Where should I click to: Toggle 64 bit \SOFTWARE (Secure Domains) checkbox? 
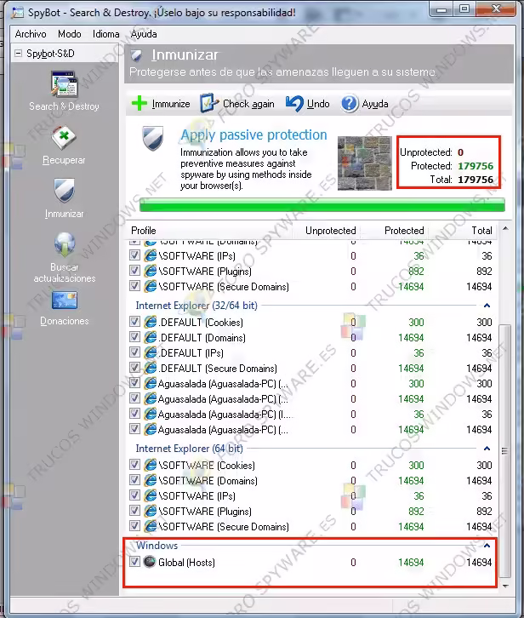(134, 526)
